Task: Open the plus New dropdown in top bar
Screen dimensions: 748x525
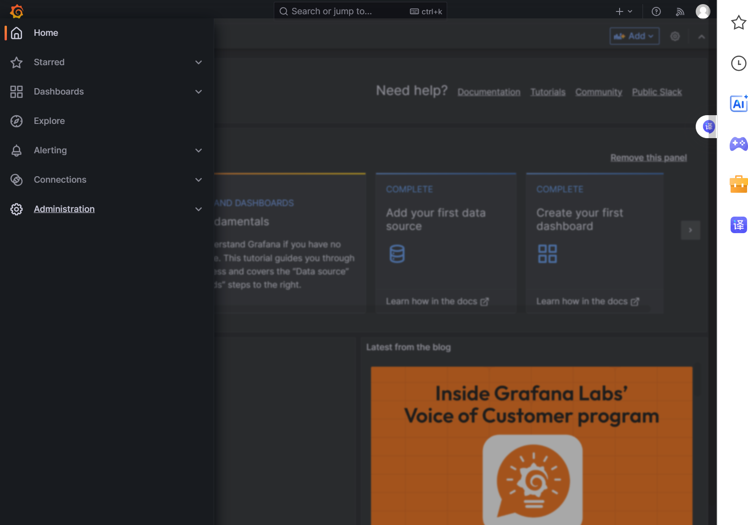Action: (624, 11)
